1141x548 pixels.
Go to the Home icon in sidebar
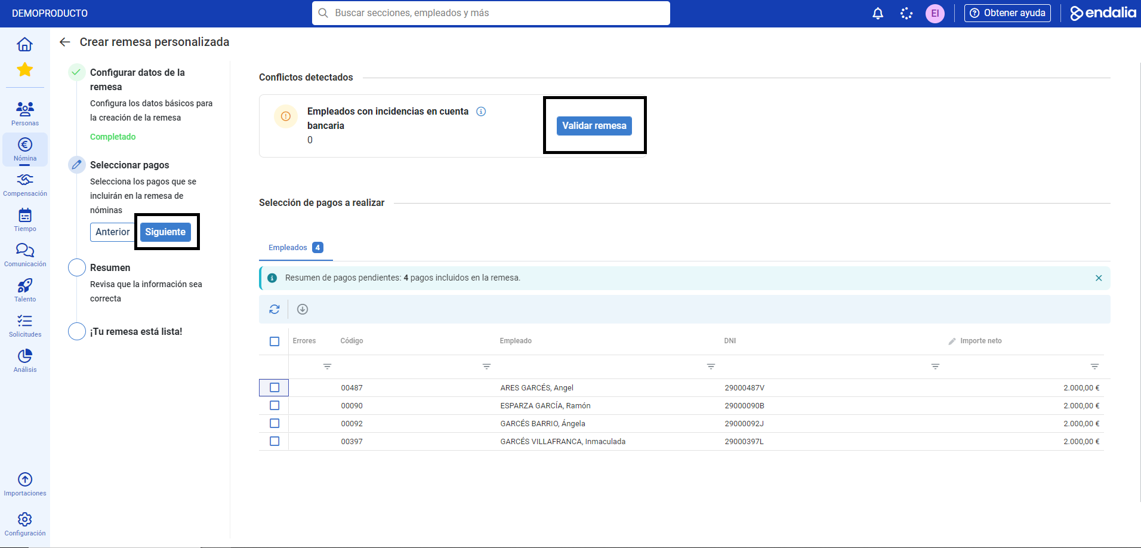coord(24,44)
